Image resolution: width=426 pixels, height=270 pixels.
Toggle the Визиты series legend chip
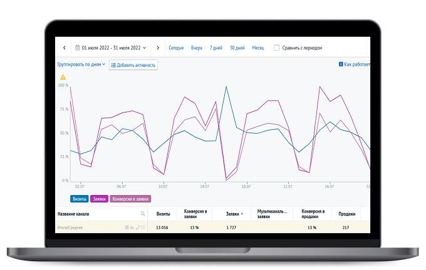click(x=80, y=199)
